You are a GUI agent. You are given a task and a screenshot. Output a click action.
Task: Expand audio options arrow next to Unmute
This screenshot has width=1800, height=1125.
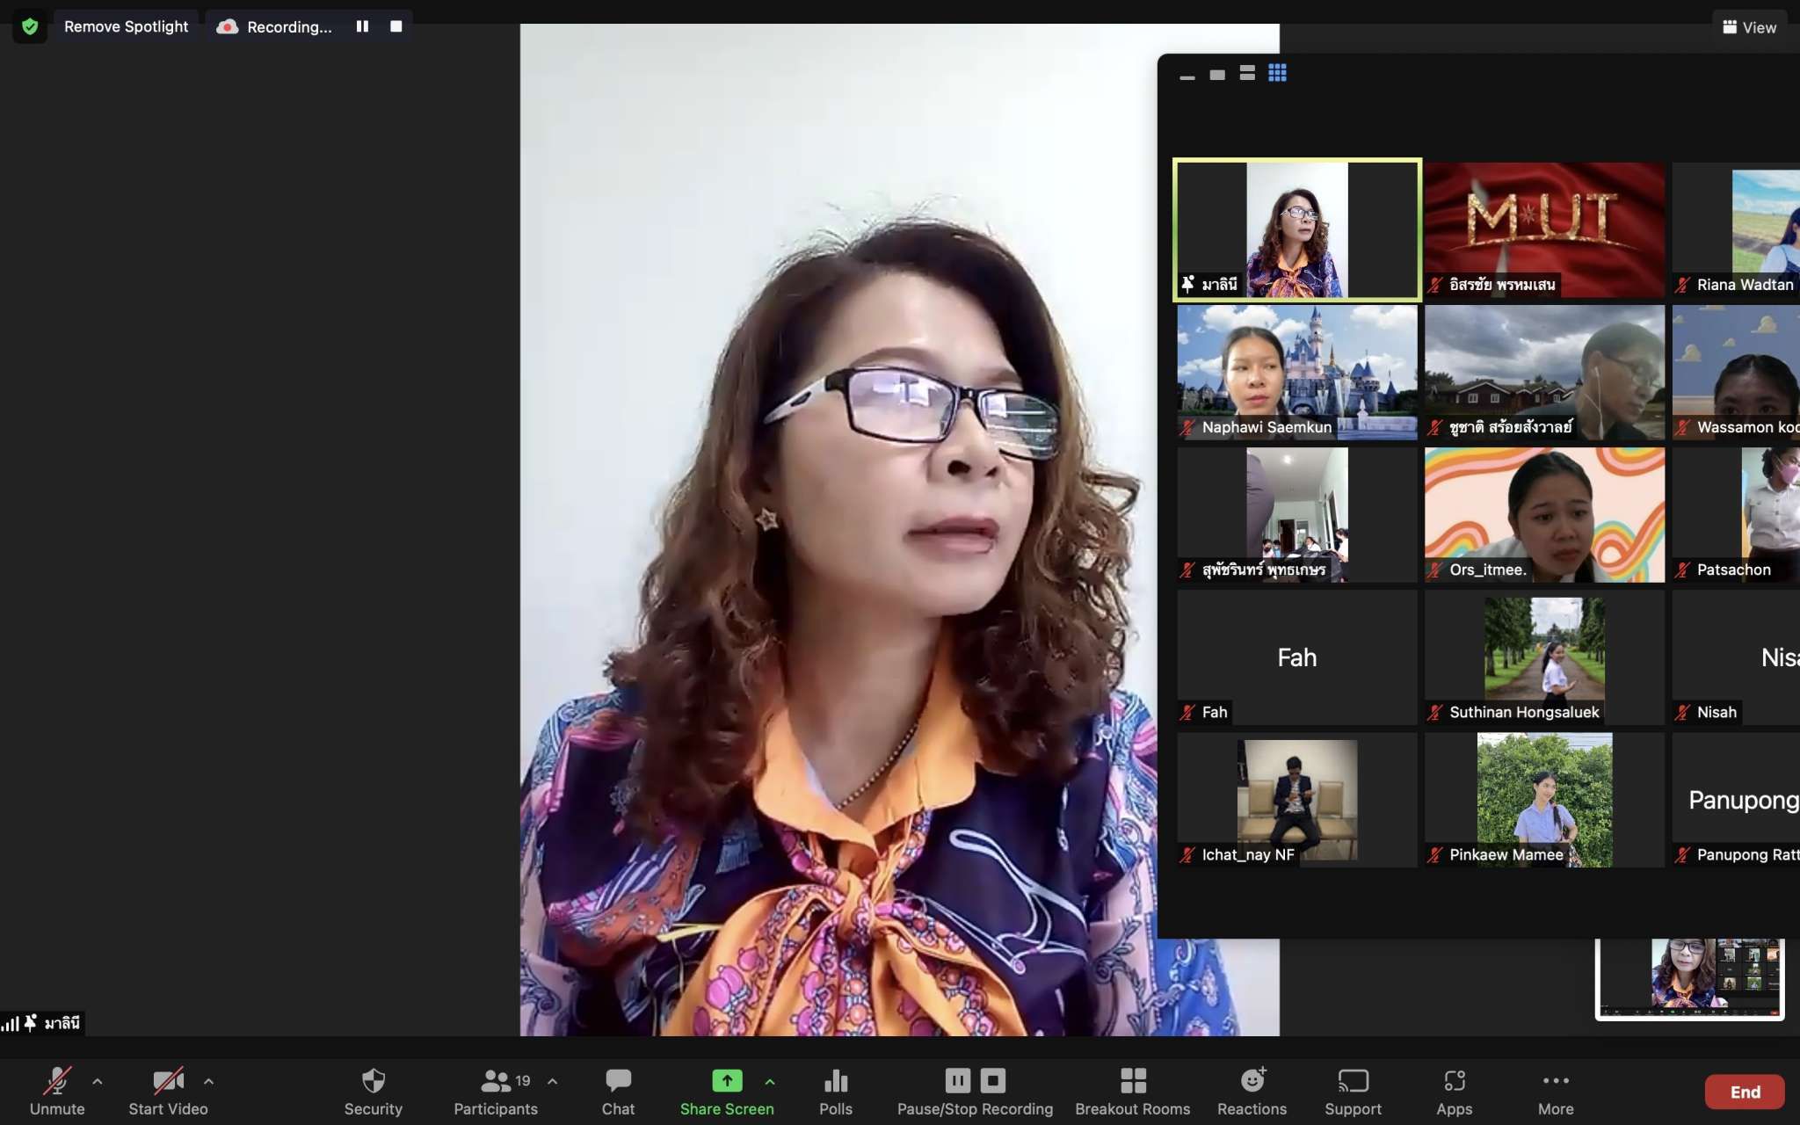[98, 1081]
